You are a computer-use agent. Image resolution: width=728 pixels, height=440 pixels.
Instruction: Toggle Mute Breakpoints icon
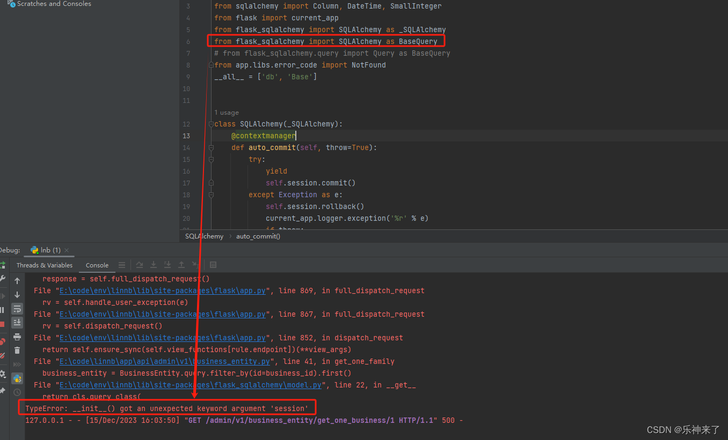[2, 355]
